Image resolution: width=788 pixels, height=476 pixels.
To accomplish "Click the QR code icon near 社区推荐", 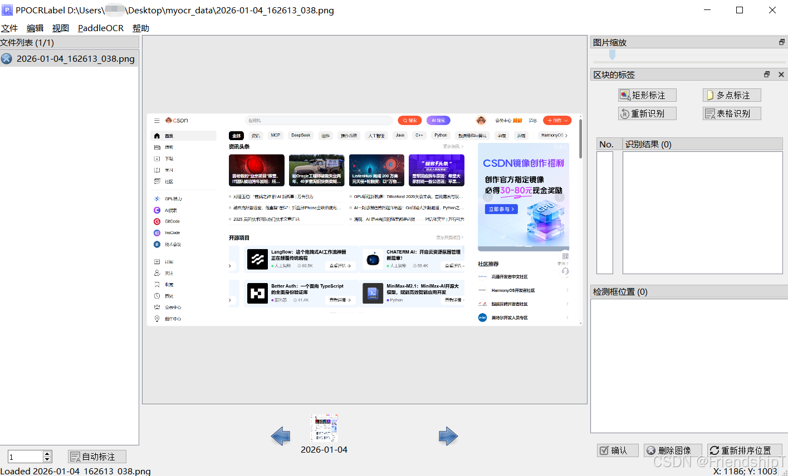I will (565, 256).
